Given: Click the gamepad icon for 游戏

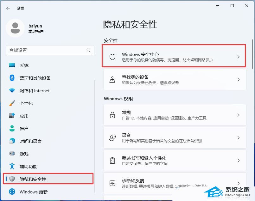Looking at the screenshot, I should (x=12, y=154).
